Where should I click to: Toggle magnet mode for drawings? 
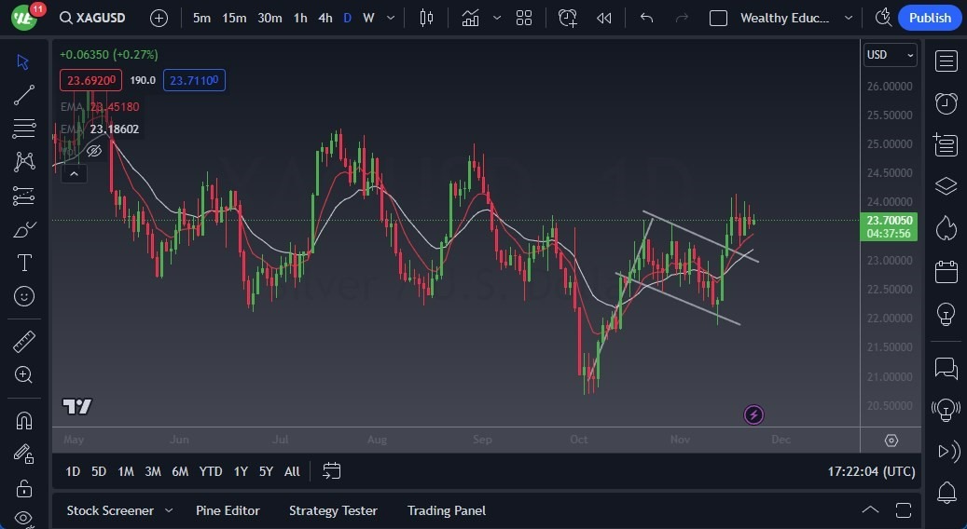24,420
